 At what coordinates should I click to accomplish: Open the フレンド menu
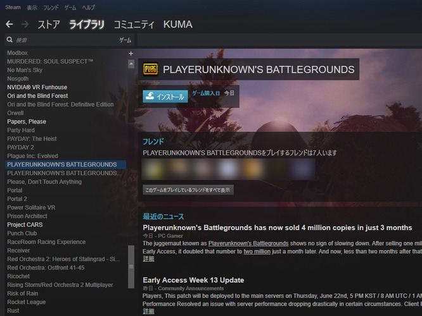51,8
